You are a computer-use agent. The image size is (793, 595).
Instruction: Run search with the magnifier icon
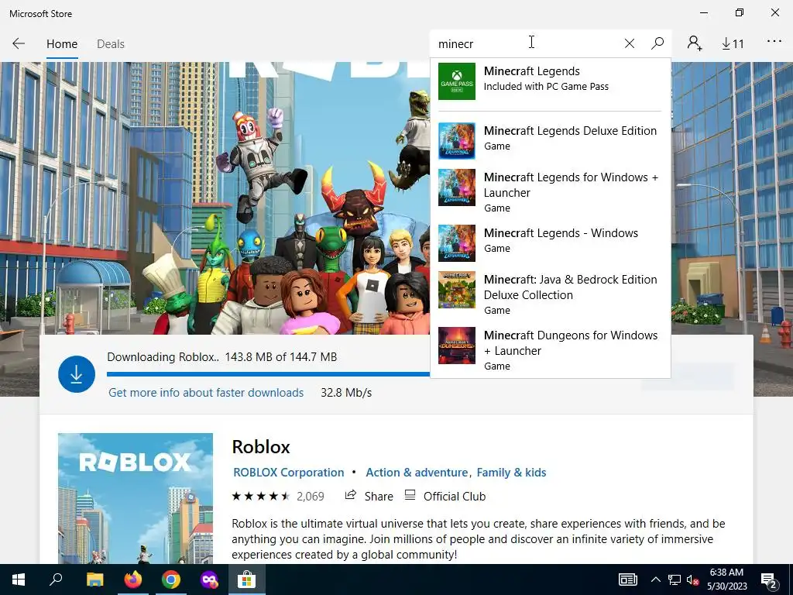point(657,43)
